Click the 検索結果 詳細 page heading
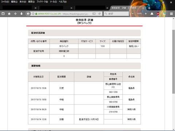Viewport: 175px width, 131px height. coord(84,20)
